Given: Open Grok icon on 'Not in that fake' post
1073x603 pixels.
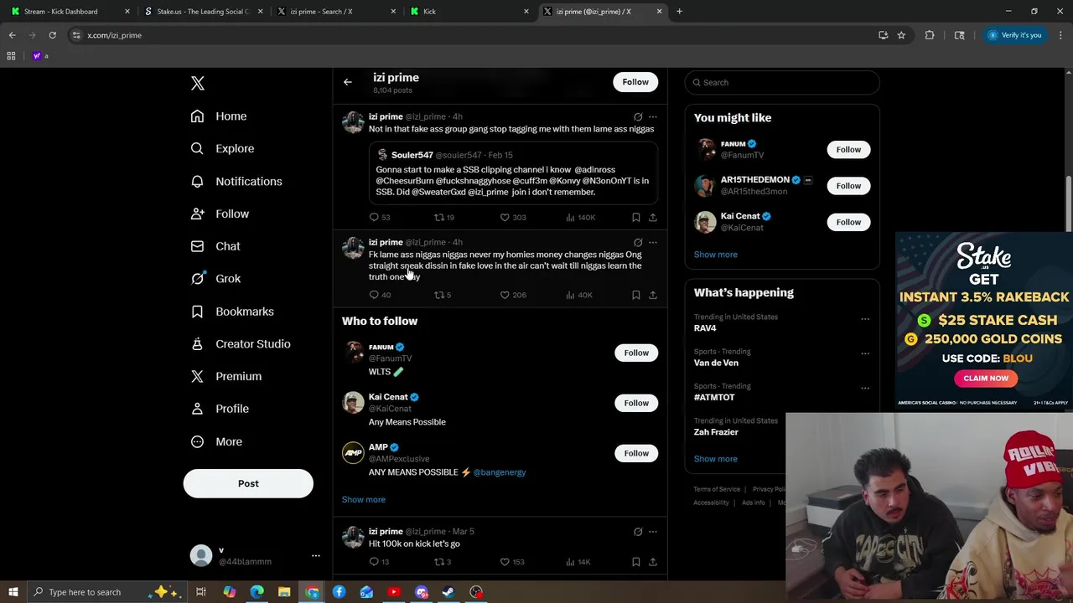Looking at the screenshot, I should point(638,116).
